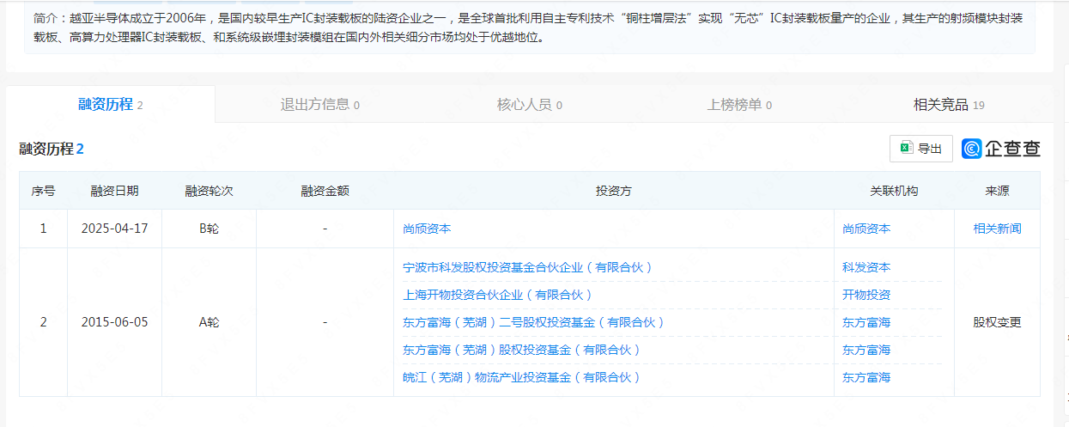Screen dimensions: 1069x427
Task: Click the 简介 company description text
Action: pyautogui.click(x=529, y=27)
